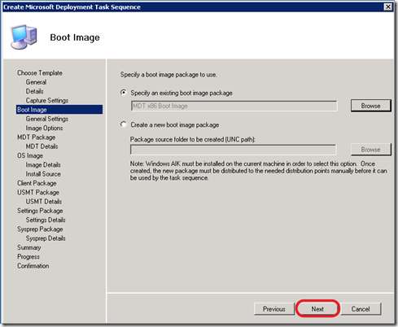Open the Image Options step
Viewport: 398px width, 327px height.
coord(44,128)
